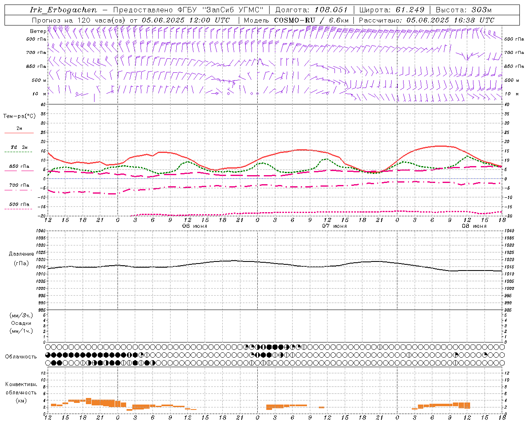
Task: Select the 'Тем-ра(°C)' temperature panel label
Action: coord(19,116)
